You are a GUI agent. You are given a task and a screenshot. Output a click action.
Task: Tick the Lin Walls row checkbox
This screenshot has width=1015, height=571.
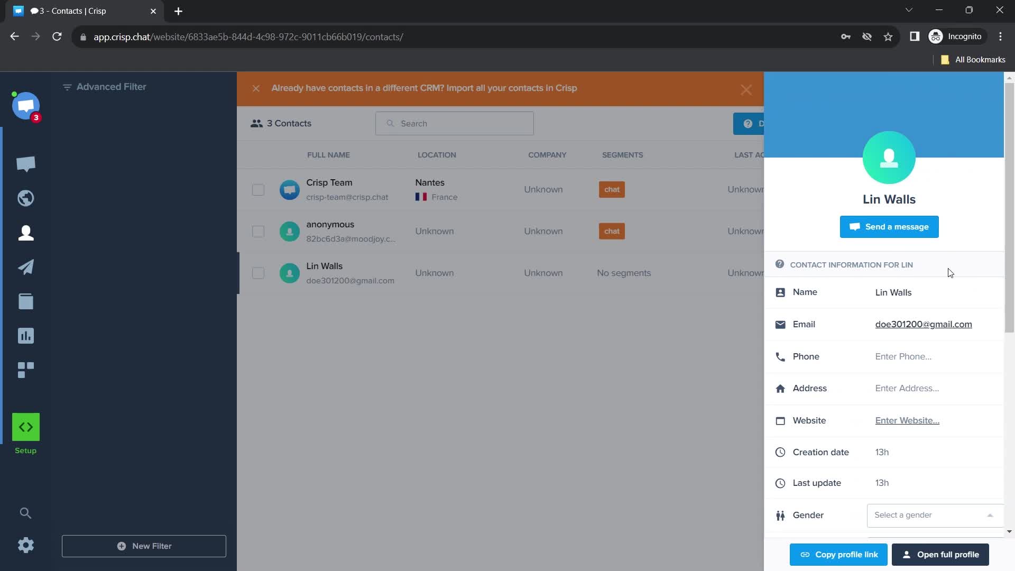[x=258, y=273]
